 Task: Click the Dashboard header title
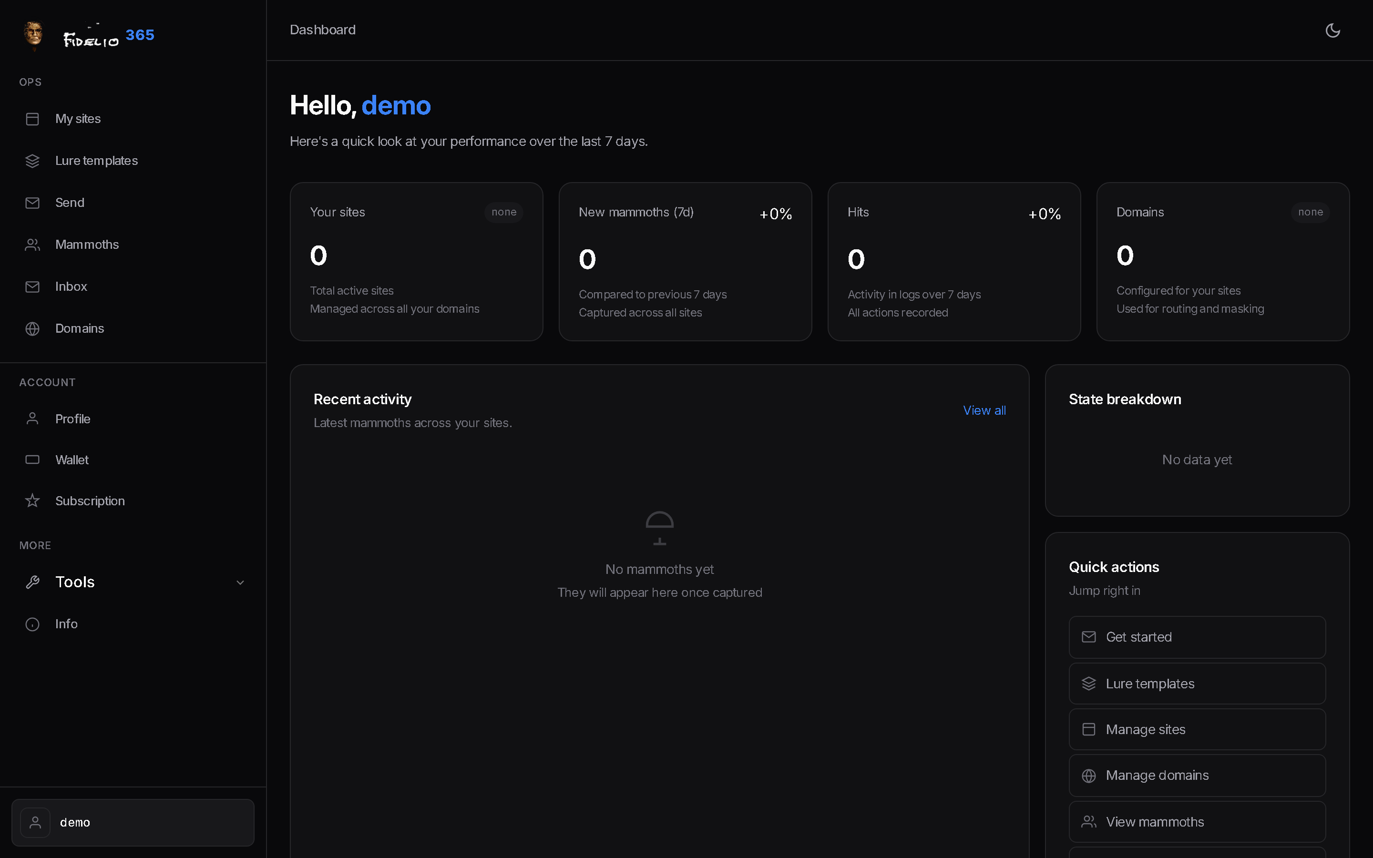point(322,30)
